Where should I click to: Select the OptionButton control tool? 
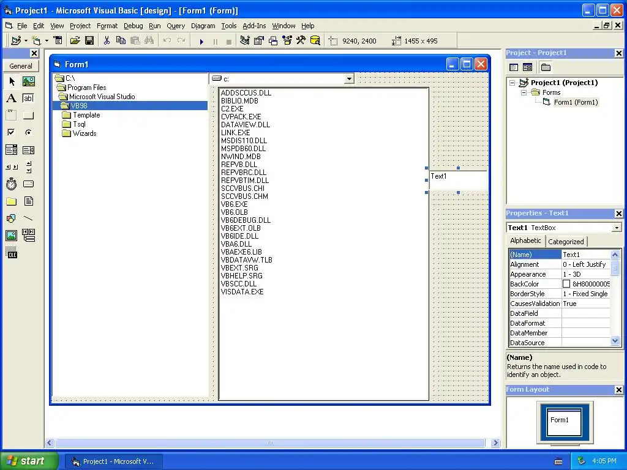28,132
